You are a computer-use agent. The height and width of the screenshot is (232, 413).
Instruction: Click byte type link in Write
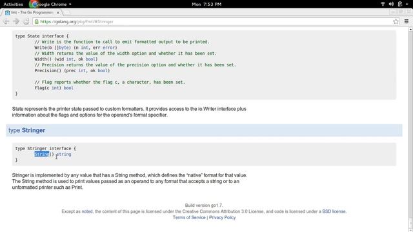click(x=64, y=48)
